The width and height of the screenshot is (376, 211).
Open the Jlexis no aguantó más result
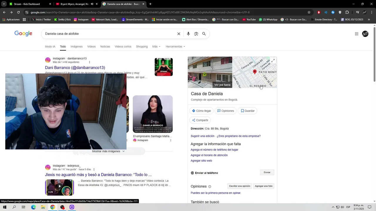(98, 175)
